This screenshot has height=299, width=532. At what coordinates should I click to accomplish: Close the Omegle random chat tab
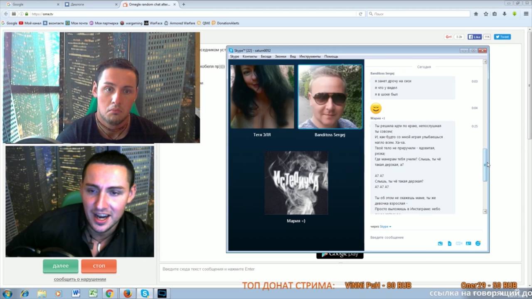pyautogui.click(x=175, y=4)
